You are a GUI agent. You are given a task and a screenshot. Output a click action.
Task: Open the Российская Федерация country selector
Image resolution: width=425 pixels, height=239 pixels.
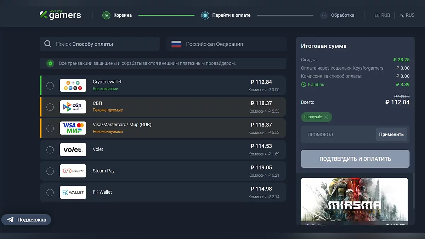coord(226,44)
